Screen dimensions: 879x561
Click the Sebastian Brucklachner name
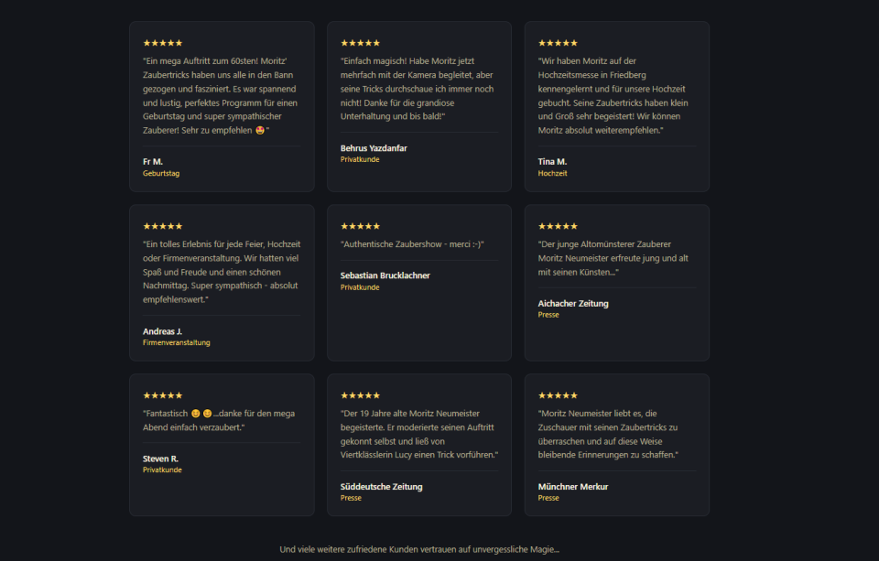(x=385, y=275)
